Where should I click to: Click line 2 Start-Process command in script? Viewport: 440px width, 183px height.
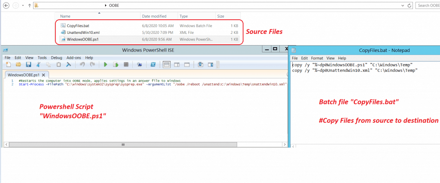[153, 84]
